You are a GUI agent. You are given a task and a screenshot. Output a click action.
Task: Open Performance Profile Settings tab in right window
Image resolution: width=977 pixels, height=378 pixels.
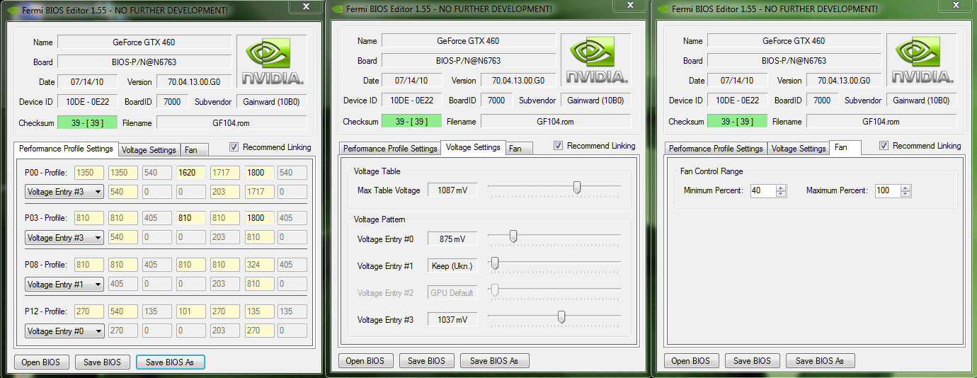[716, 149]
